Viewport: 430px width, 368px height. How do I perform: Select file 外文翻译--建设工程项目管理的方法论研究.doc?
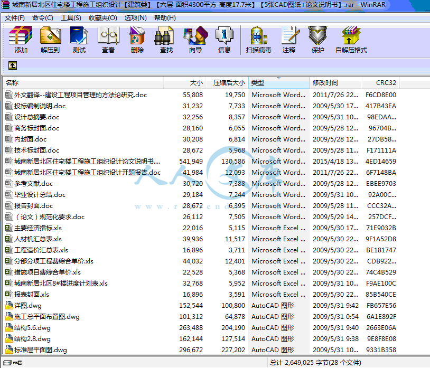80,95
